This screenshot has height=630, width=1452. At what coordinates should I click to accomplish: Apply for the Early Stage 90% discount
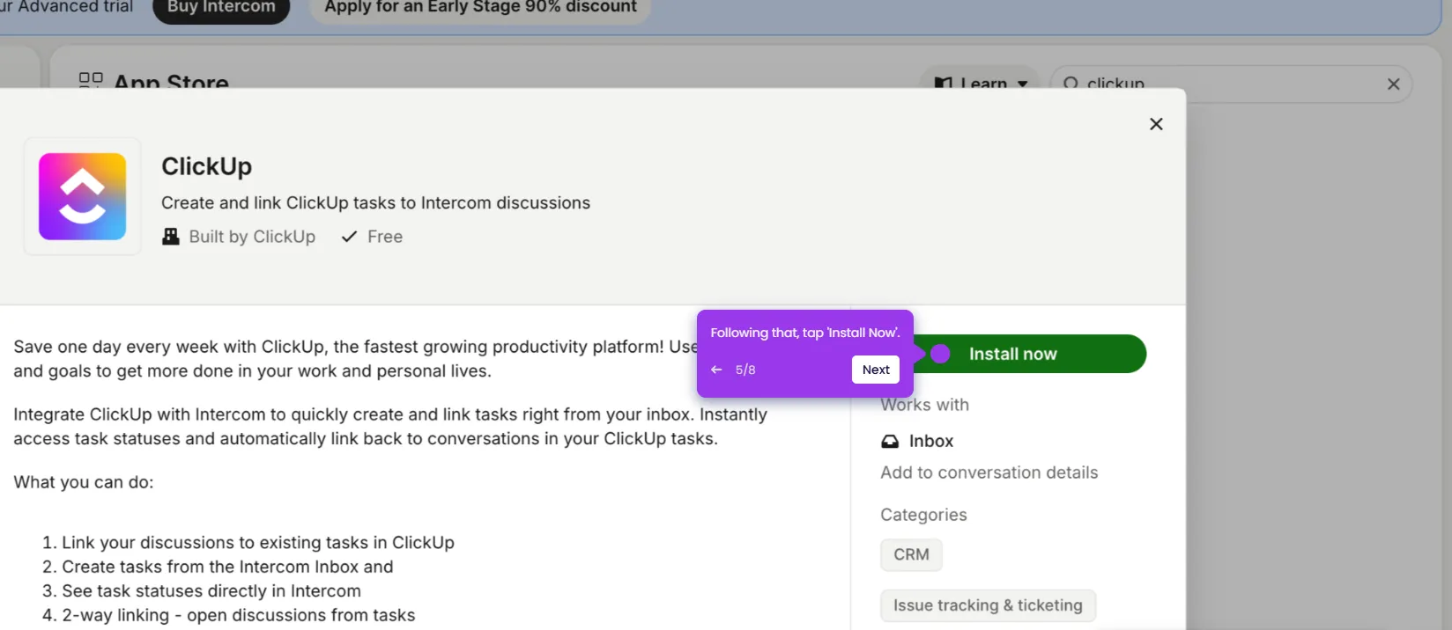click(x=480, y=7)
